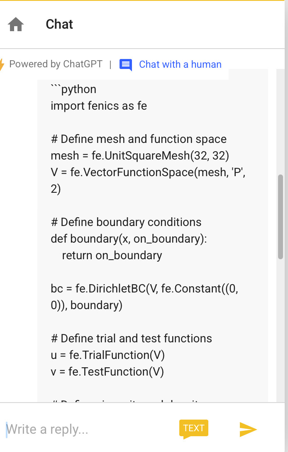Image resolution: width=288 pixels, height=452 pixels.
Task: Click the Chat header title
Action: coord(59,24)
